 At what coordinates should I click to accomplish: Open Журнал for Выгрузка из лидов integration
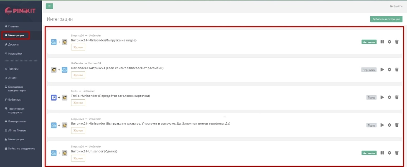click(78, 47)
